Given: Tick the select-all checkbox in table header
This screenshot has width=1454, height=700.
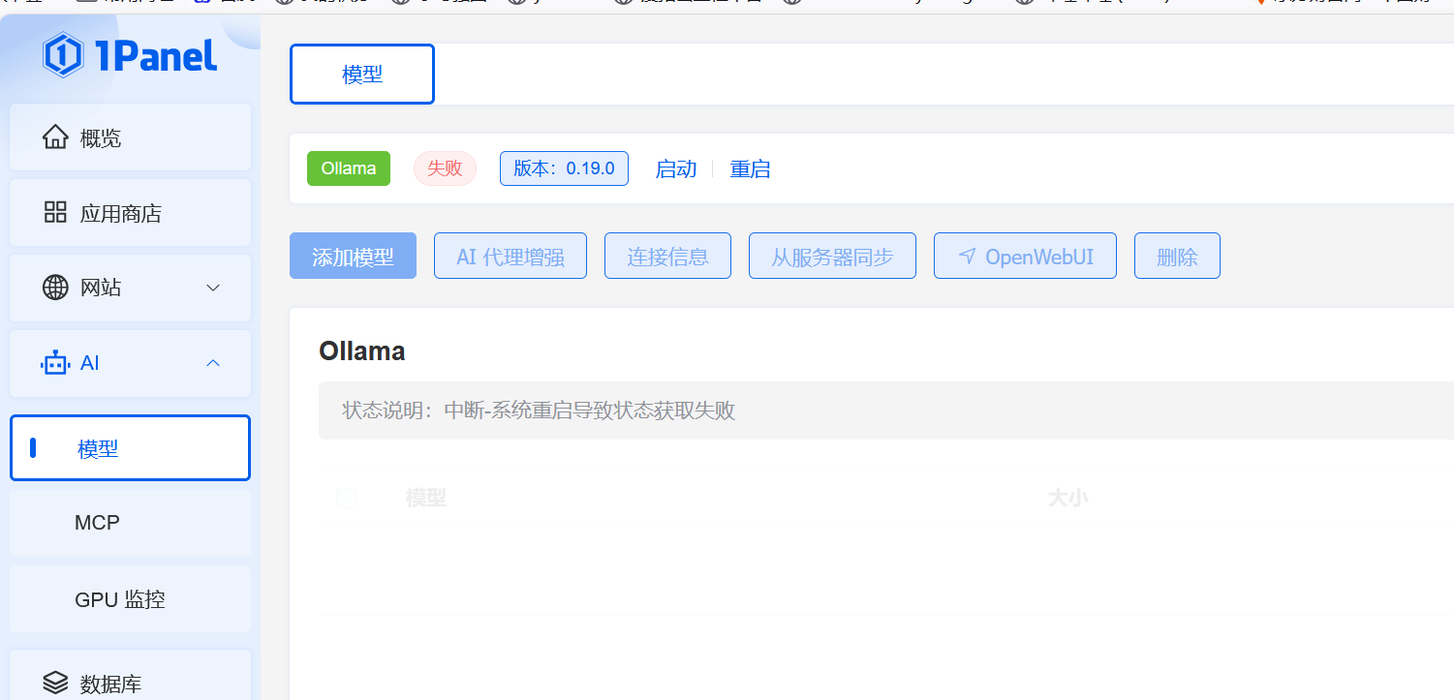Looking at the screenshot, I should pyautogui.click(x=346, y=498).
